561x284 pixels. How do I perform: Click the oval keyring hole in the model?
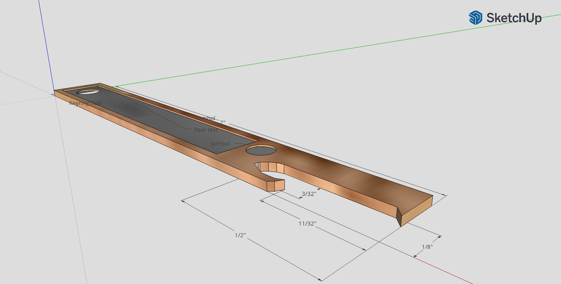(88, 92)
